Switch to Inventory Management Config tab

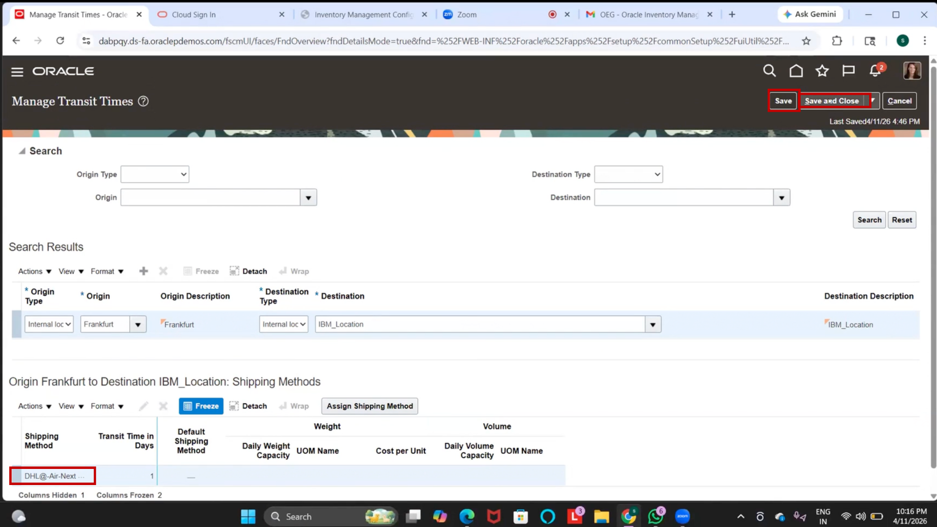[364, 15]
